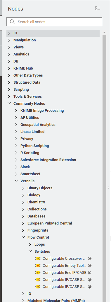Select the Scripting category
The height and width of the screenshot is (302, 111).
click(21, 89)
